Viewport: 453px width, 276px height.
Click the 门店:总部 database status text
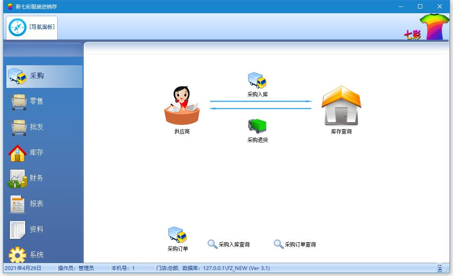coord(213,268)
